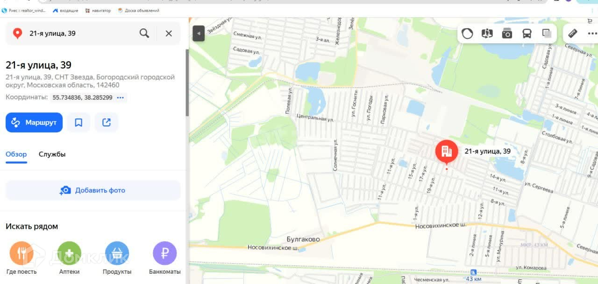Select the ruler measurement tool

pyautogui.click(x=572, y=33)
